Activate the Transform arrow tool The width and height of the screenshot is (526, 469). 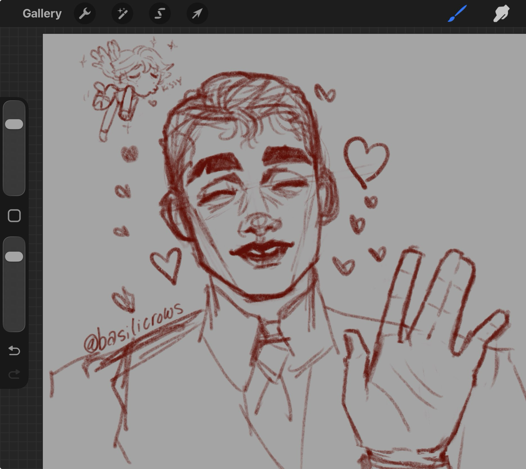pyautogui.click(x=197, y=13)
